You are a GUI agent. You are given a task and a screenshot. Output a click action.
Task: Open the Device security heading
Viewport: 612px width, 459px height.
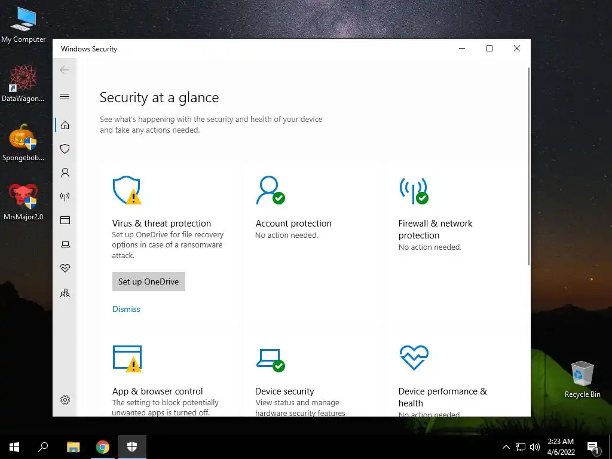click(284, 391)
